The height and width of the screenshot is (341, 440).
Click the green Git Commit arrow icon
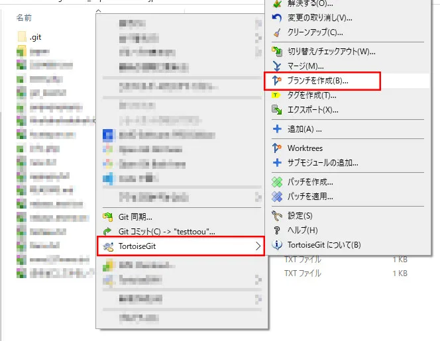tap(107, 231)
